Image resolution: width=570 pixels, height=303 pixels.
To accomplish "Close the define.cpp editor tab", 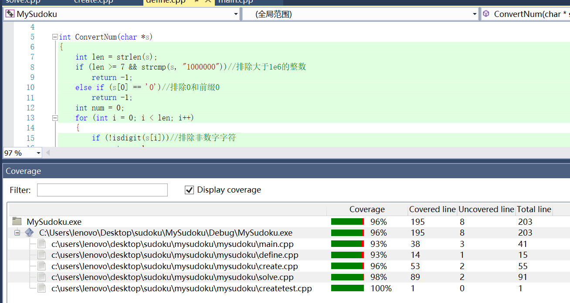I will tap(208, 1).
